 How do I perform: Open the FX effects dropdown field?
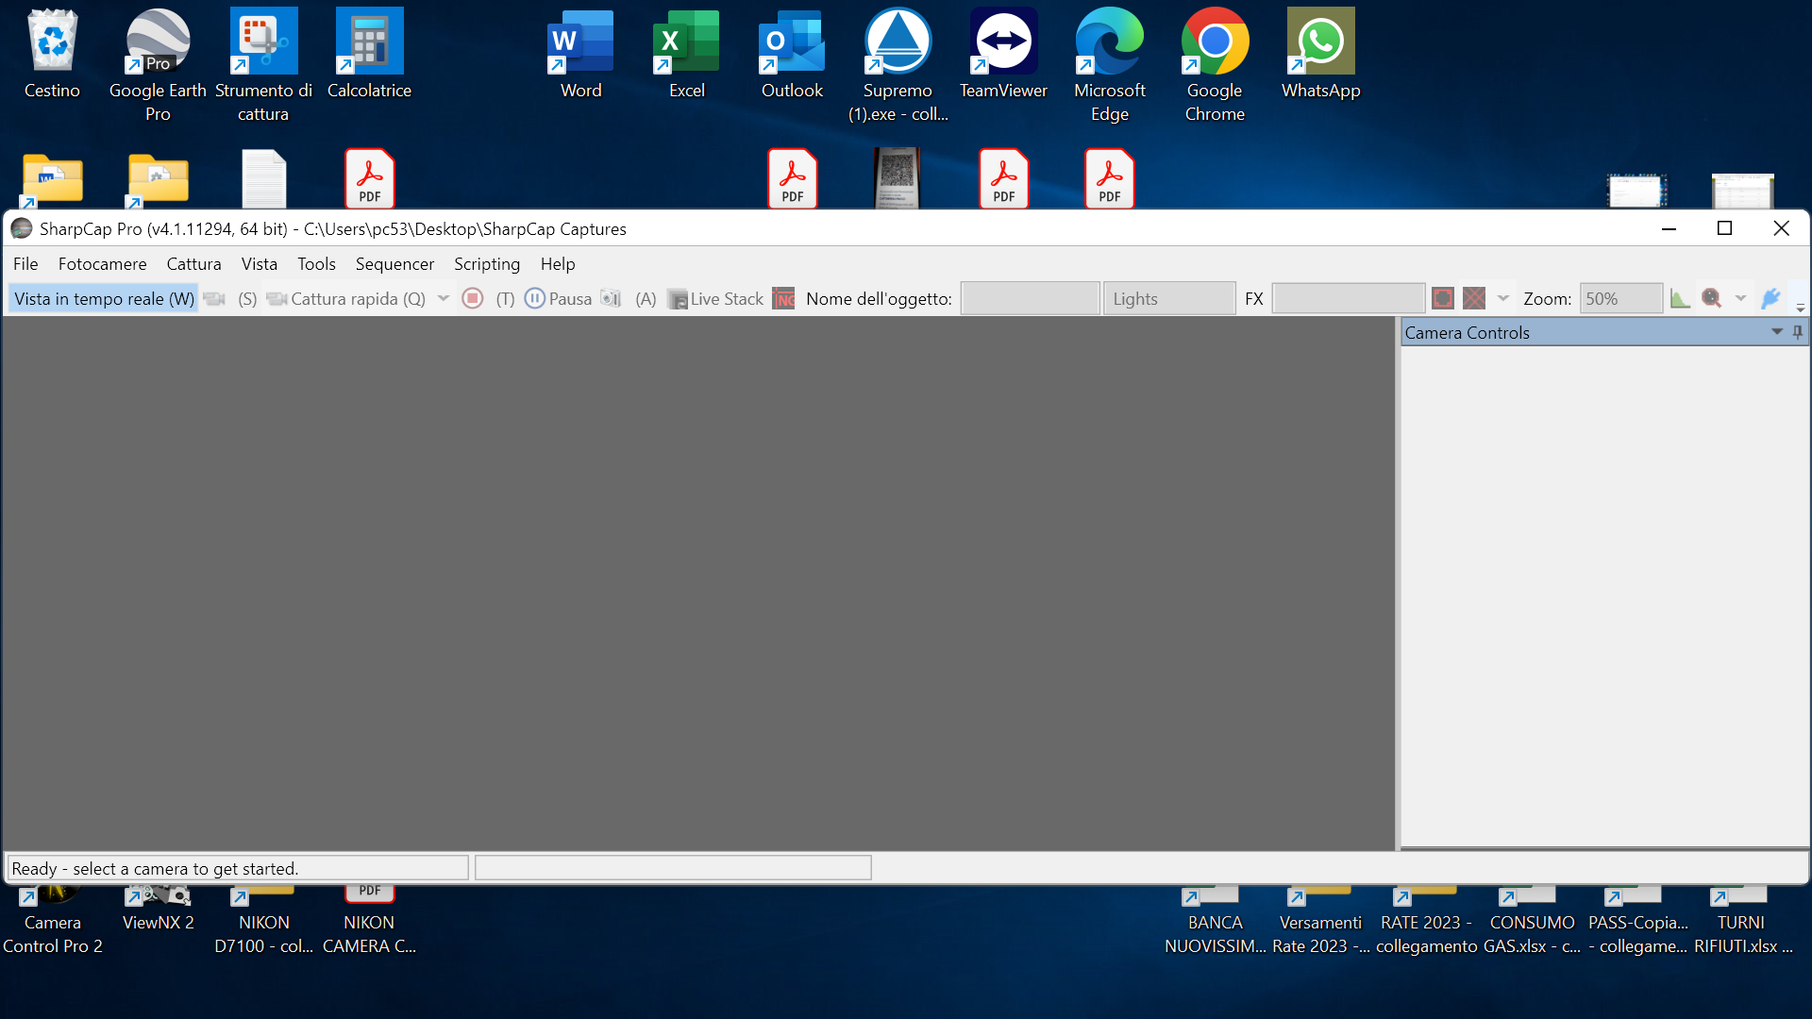1348,299
